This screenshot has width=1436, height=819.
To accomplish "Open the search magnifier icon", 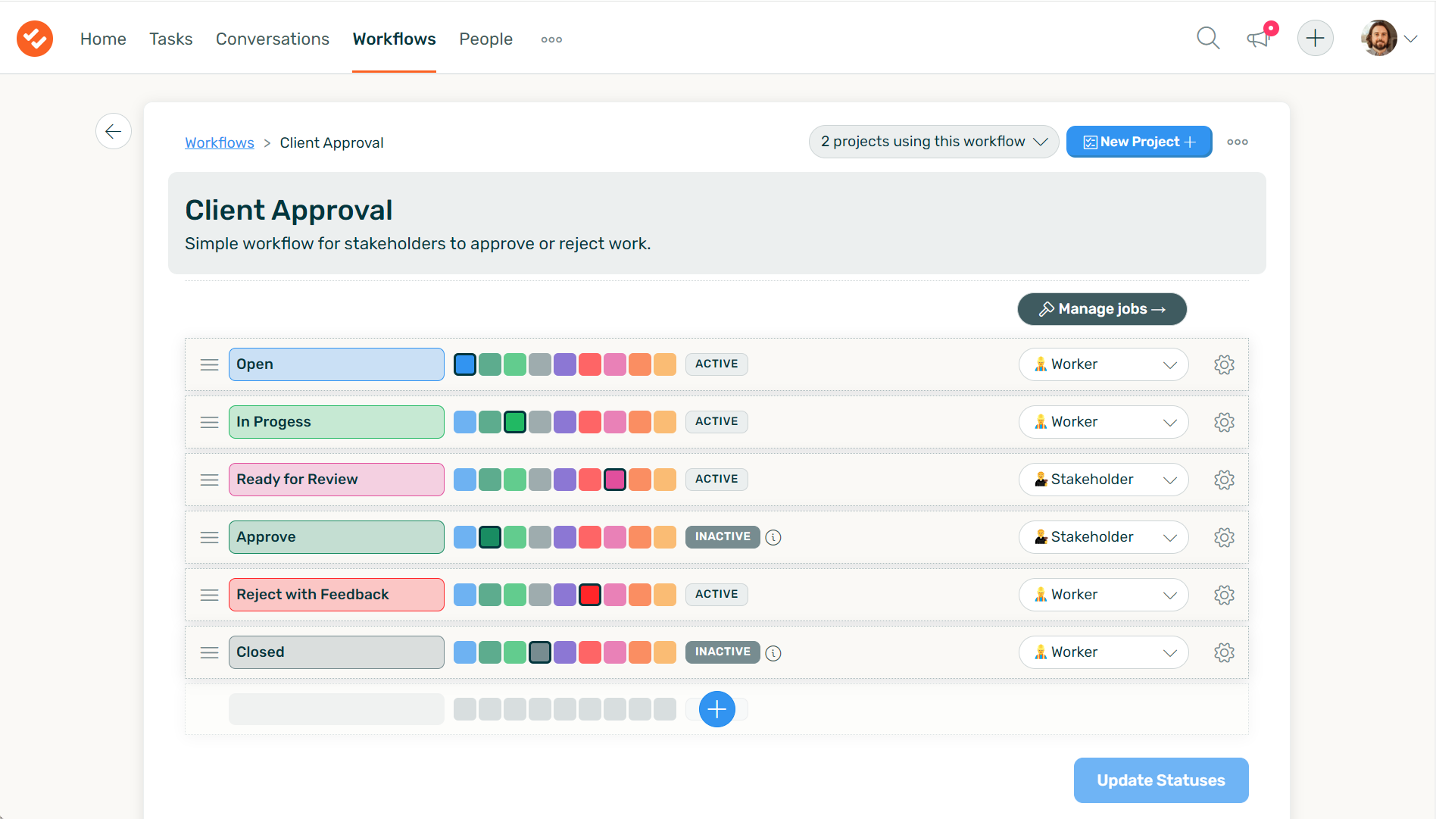I will (x=1208, y=38).
